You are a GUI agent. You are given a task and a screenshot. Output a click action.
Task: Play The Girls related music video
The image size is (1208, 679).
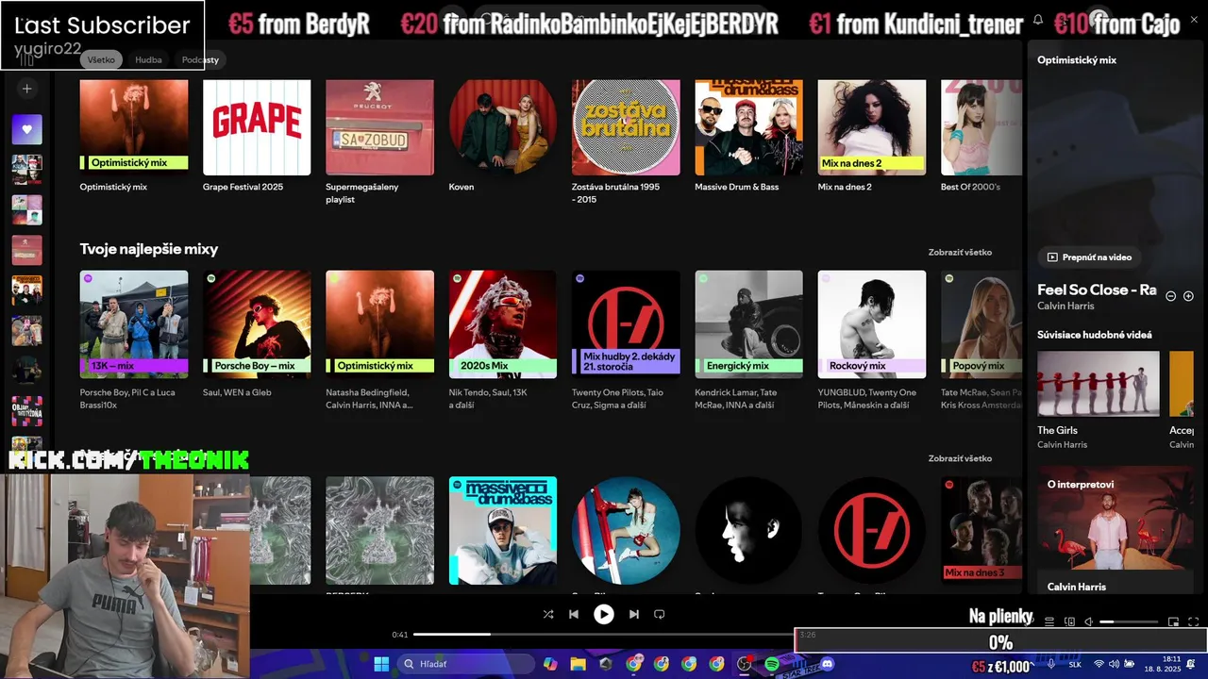click(x=1099, y=384)
